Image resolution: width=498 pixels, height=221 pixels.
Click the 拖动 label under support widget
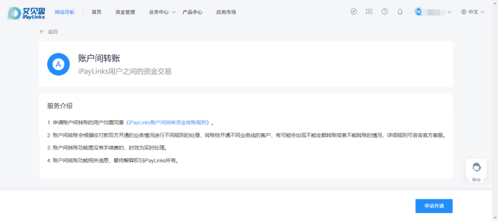tap(476, 180)
